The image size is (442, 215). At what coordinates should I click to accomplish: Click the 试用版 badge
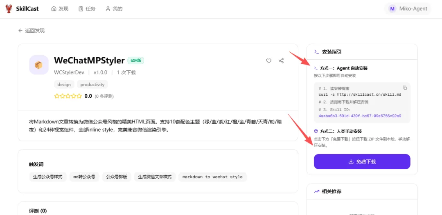pos(135,60)
